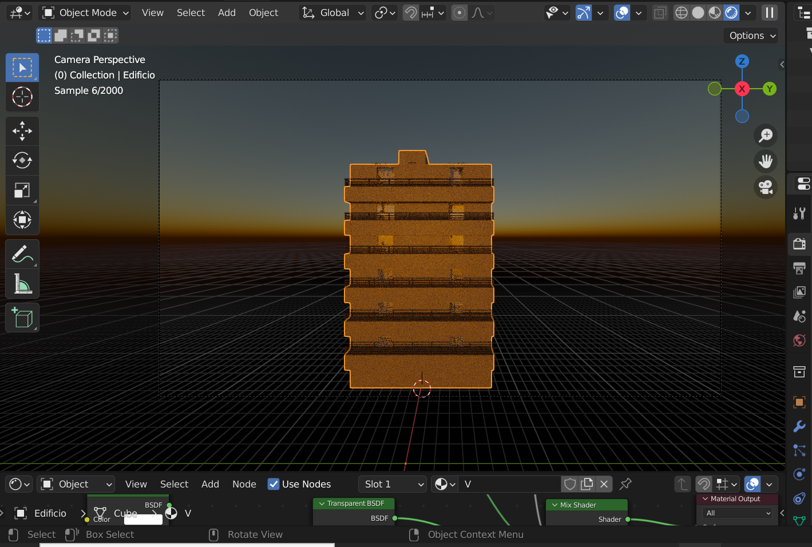812x547 pixels.
Task: Select the 3D Cursor tool
Action: point(22,97)
